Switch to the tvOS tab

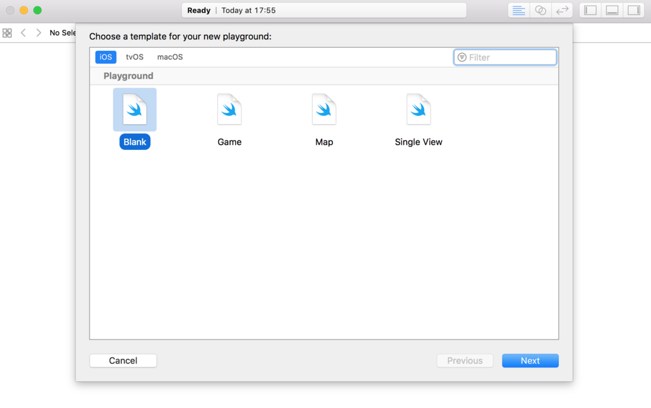(x=135, y=57)
